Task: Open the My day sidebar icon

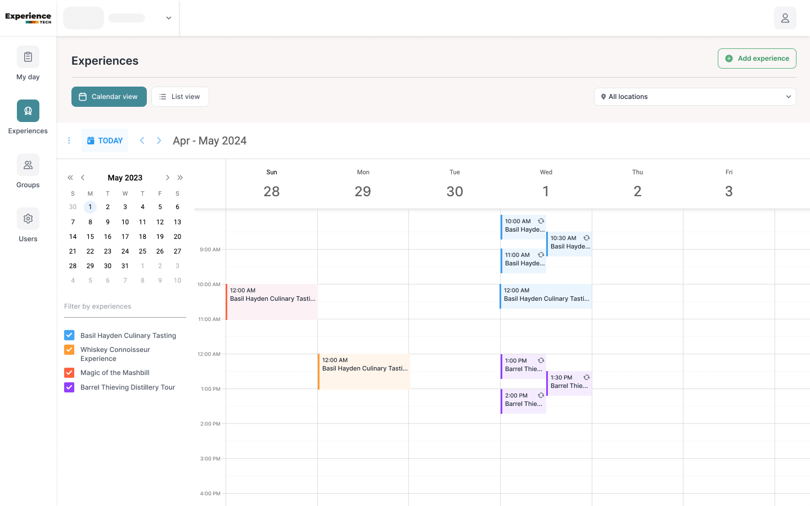Action: pyautogui.click(x=28, y=57)
